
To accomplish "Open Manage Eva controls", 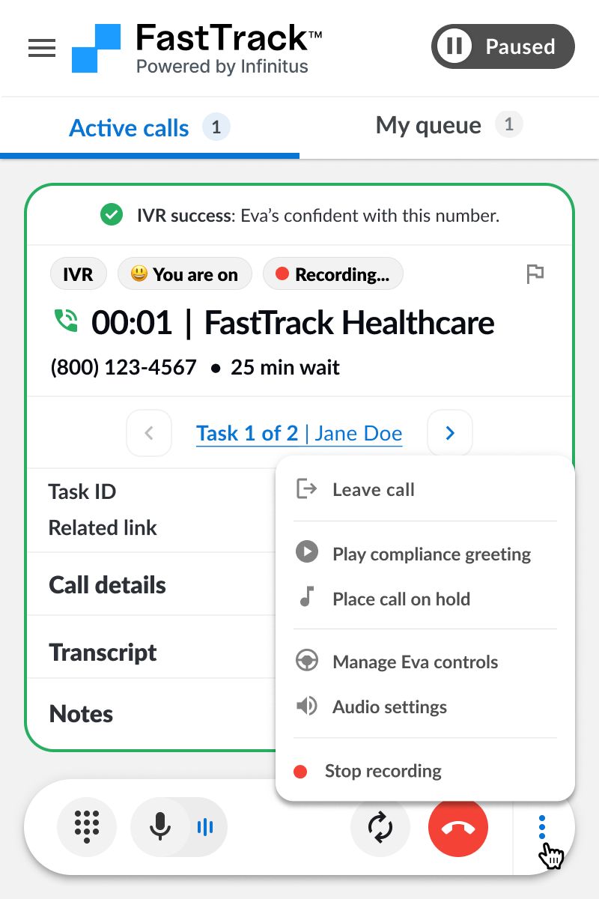I will tap(425, 662).
